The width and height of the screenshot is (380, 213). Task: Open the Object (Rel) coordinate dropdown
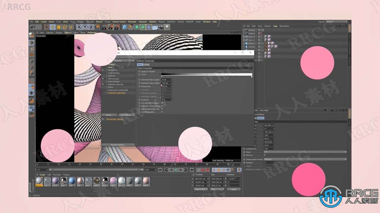pos(201,189)
